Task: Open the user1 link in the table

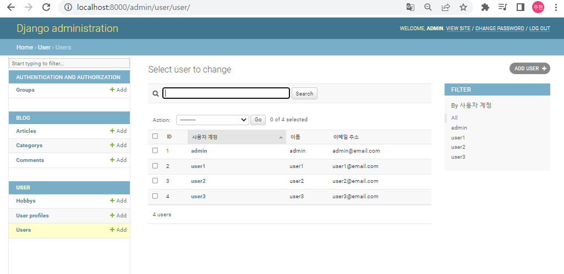Action: (198, 166)
